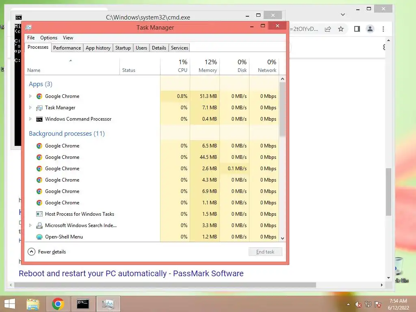Click the End task button

point(265,252)
